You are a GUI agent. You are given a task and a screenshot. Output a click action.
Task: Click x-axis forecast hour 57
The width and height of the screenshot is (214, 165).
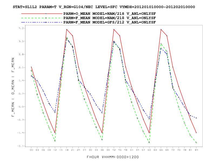143,150
